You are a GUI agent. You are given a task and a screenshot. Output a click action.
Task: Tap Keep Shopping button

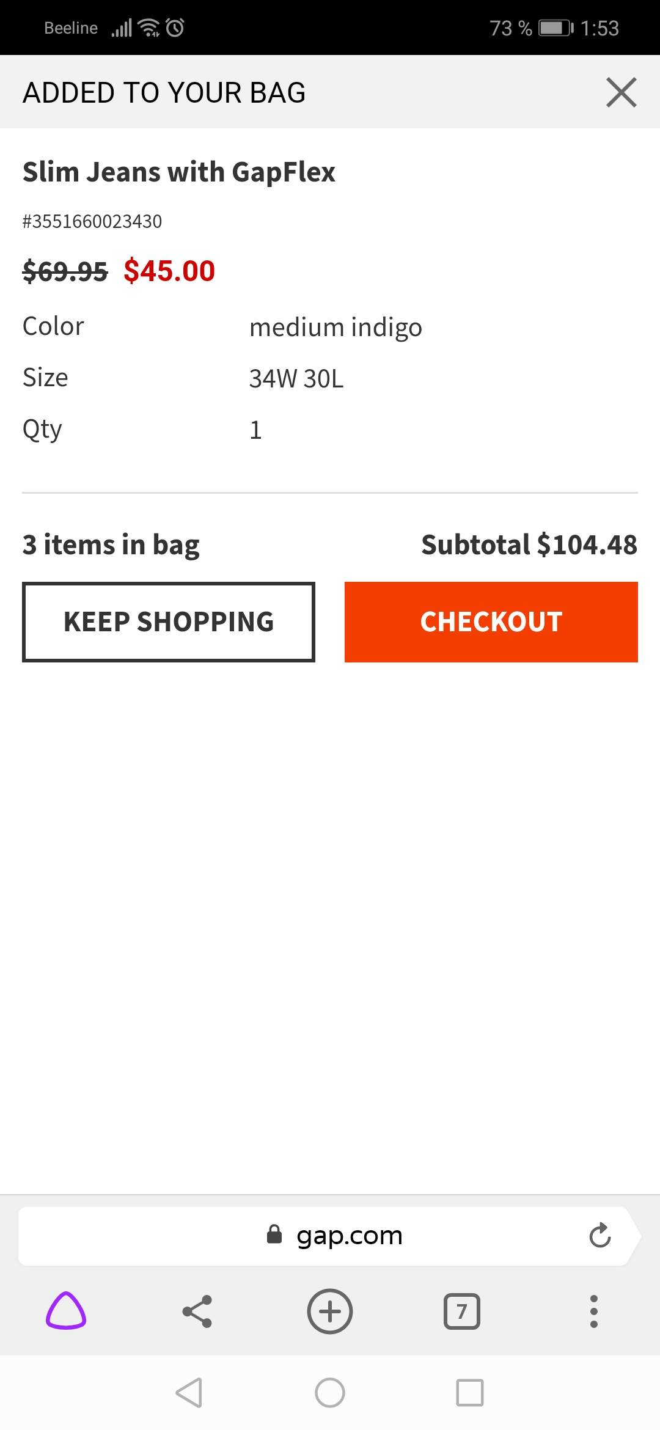(x=169, y=622)
